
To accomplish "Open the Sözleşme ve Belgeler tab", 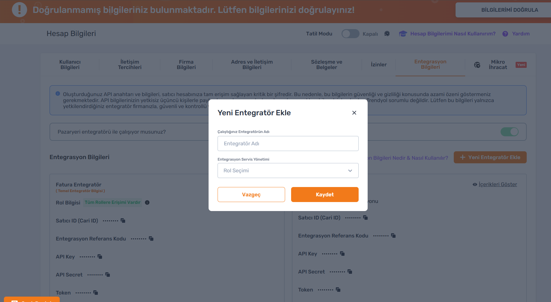I will (327, 65).
